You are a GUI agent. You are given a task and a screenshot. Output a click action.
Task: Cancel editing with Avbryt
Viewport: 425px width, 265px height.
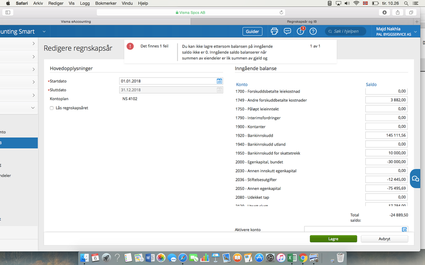click(385, 239)
